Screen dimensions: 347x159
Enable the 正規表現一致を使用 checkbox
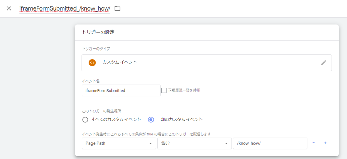point(164,91)
